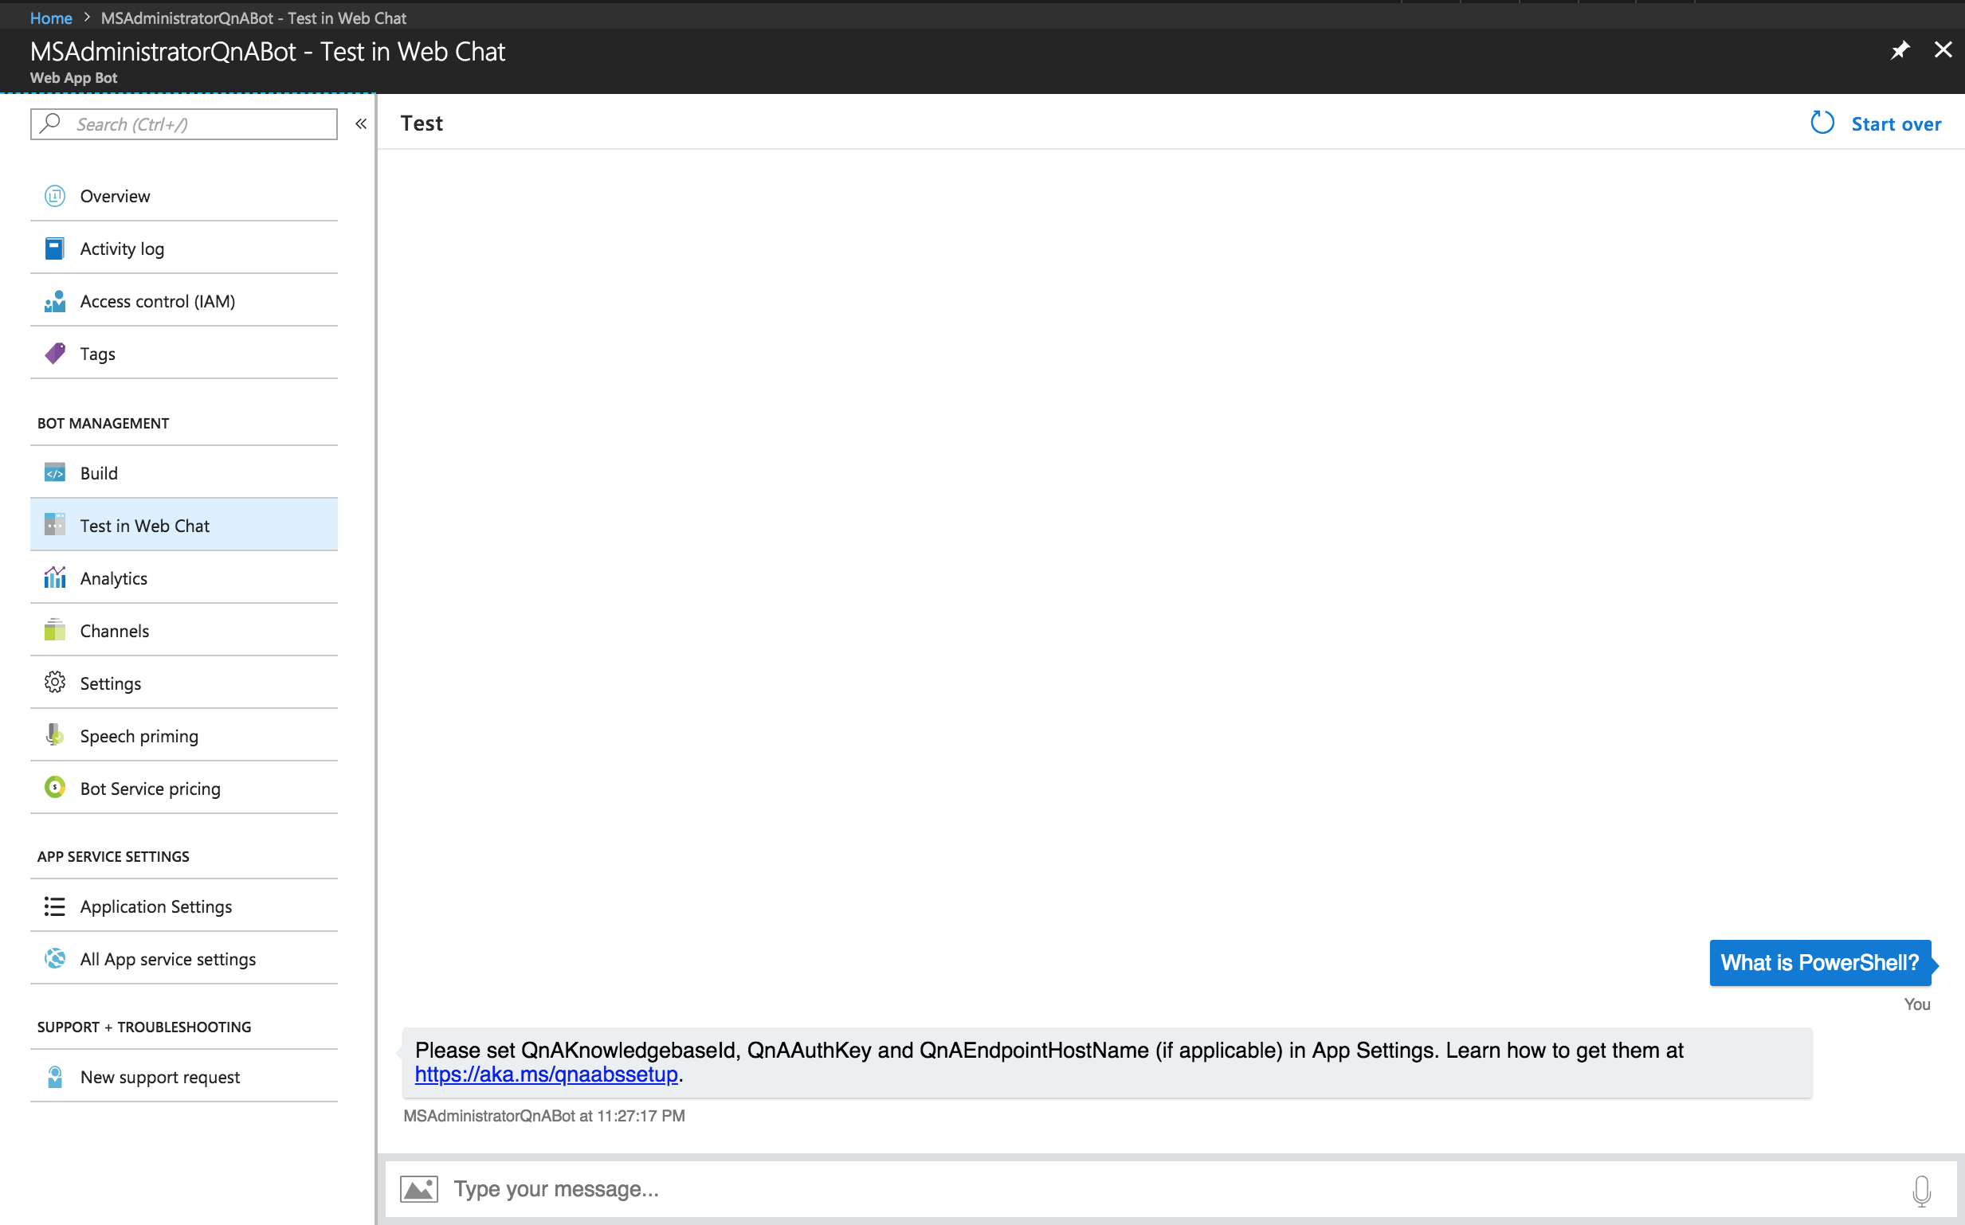
Task: Click the Application Settings list icon
Action: (x=54, y=906)
